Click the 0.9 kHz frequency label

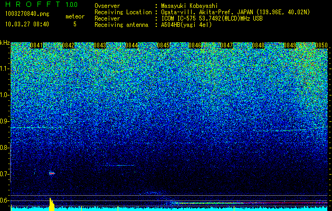point(4,121)
